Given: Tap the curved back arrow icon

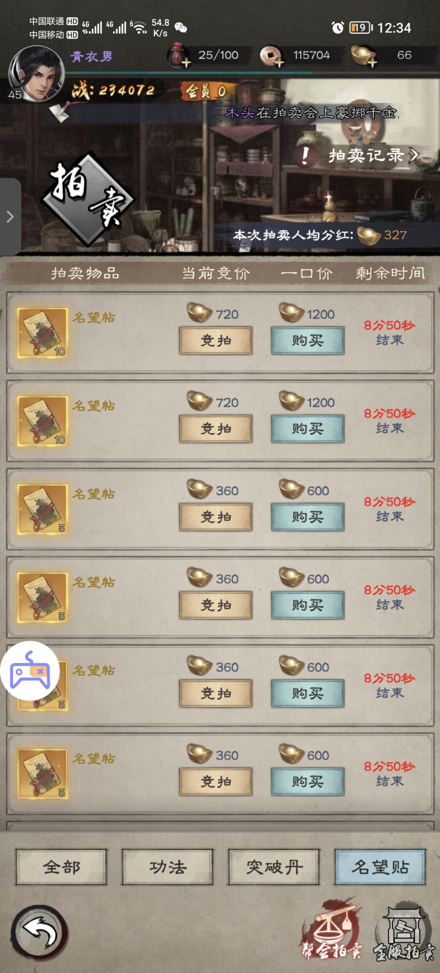Looking at the screenshot, I should [40, 933].
